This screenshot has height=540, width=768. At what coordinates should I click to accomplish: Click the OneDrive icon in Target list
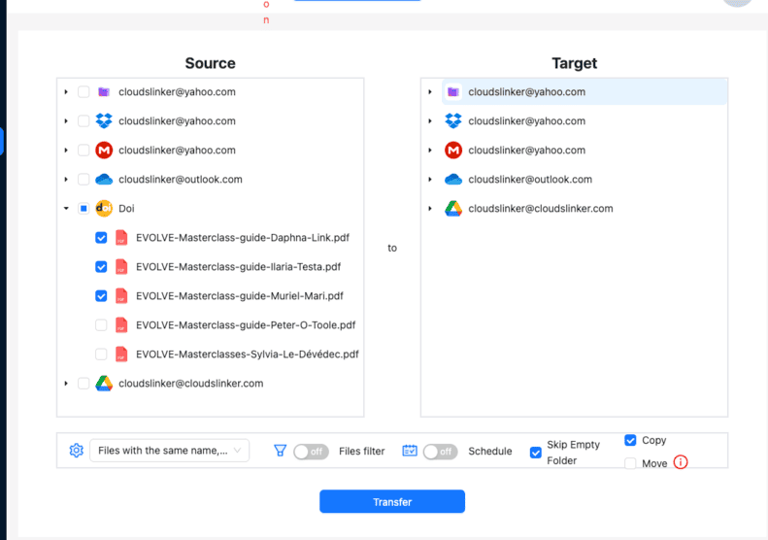pyautogui.click(x=453, y=180)
